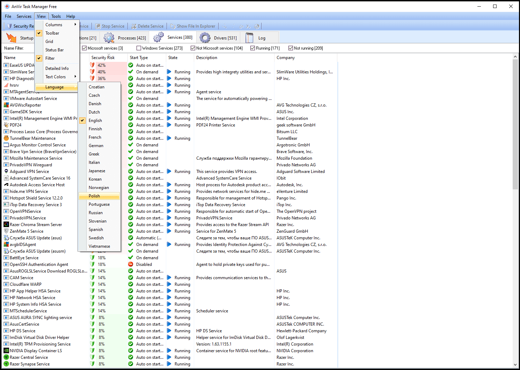Toggle the Filter option in View menu
Screen dimensions: 520x370
tap(57, 58)
